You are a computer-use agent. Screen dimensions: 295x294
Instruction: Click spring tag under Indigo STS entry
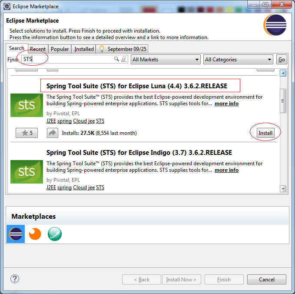point(64,187)
